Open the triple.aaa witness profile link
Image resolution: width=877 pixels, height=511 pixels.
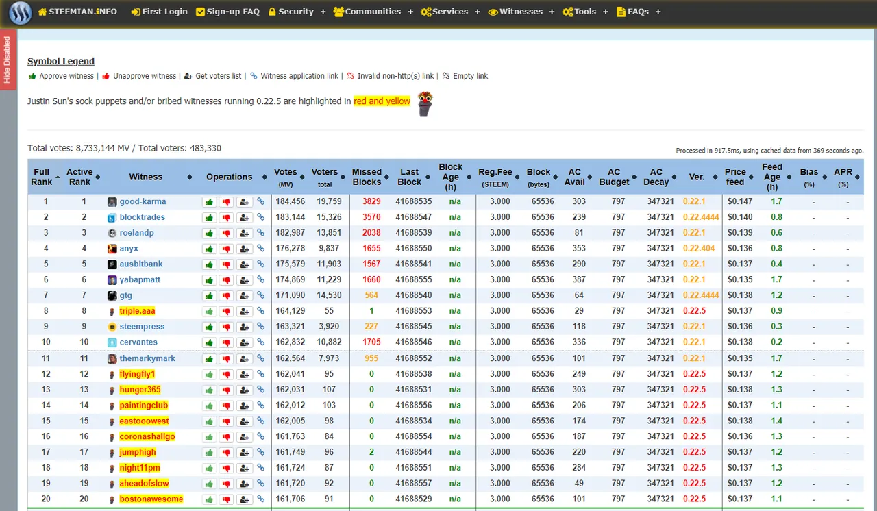(x=137, y=311)
